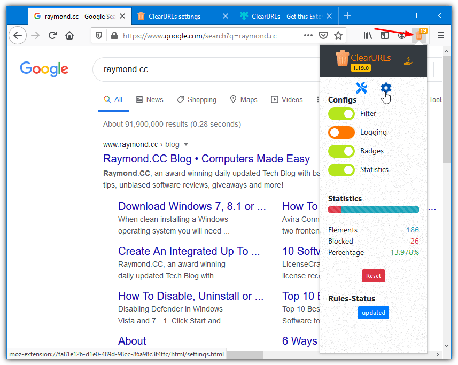458x365 pixels.
Task: Open Create An Integrated Up To link
Action: click(189, 251)
